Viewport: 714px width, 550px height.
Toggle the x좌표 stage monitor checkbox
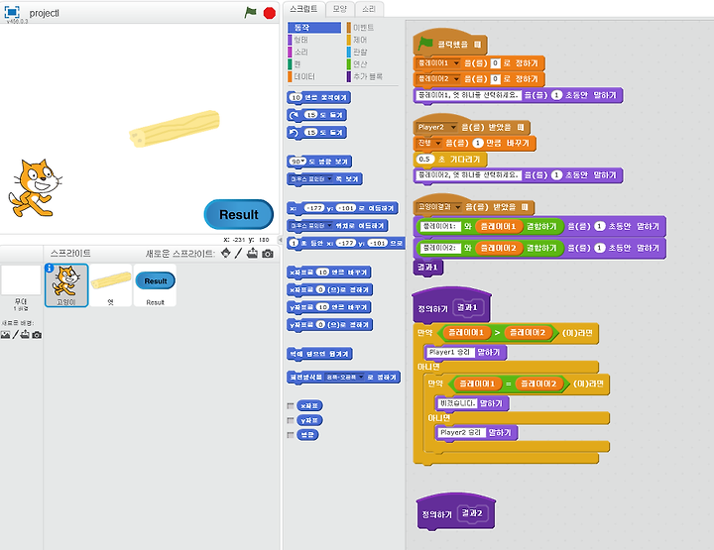point(290,405)
